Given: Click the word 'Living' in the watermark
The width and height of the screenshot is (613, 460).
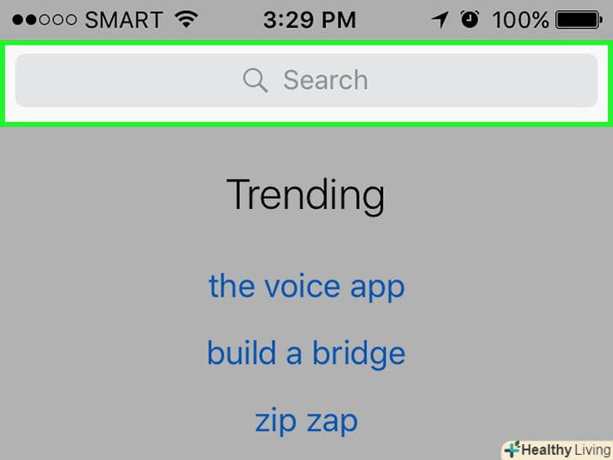Looking at the screenshot, I should [591, 450].
